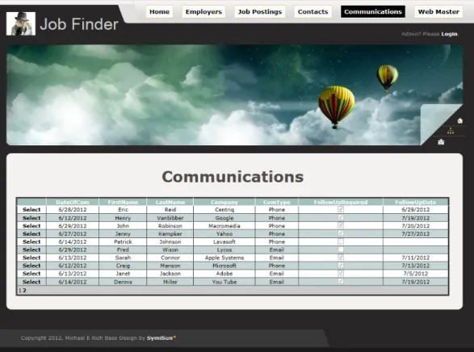The width and height of the screenshot is (474, 352).
Task: Click the DateOfCom column header
Action: click(73, 202)
